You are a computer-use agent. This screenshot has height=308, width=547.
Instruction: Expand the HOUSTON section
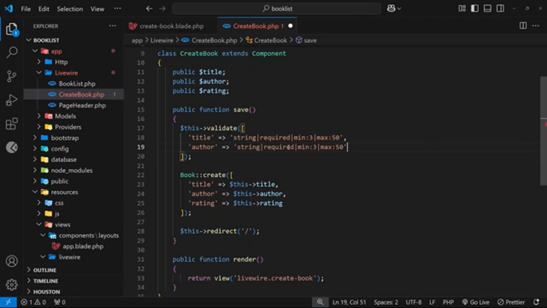pyautogui.click(x=46, y=292)
